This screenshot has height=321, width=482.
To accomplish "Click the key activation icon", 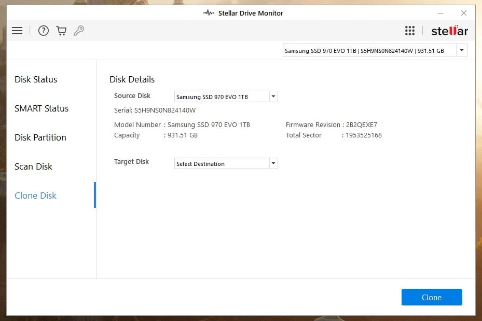I will tap(79, 31).
